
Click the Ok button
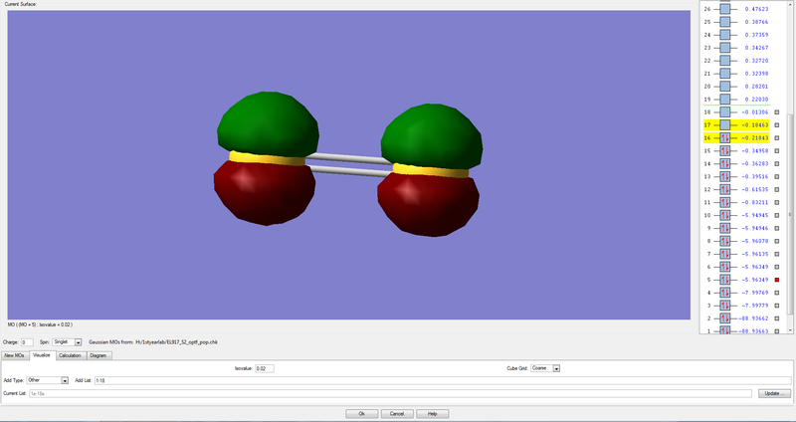(360, 413)
